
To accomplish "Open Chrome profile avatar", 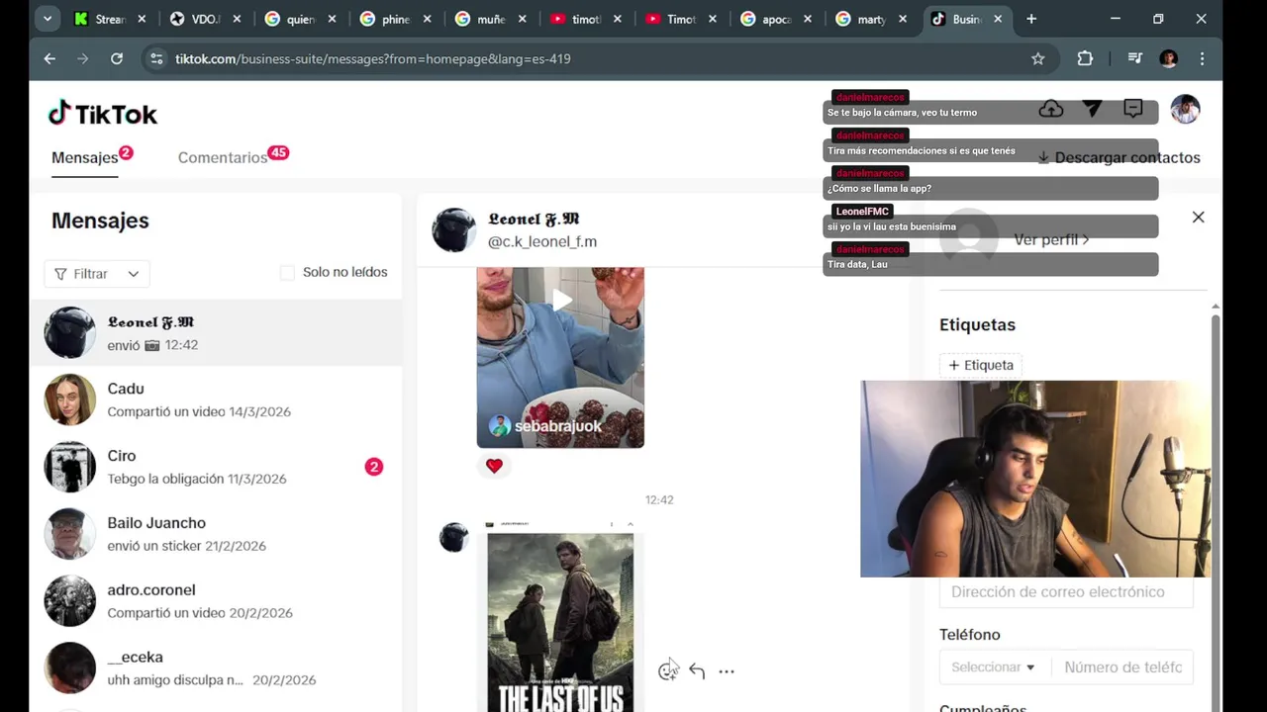I will 1169,58.
